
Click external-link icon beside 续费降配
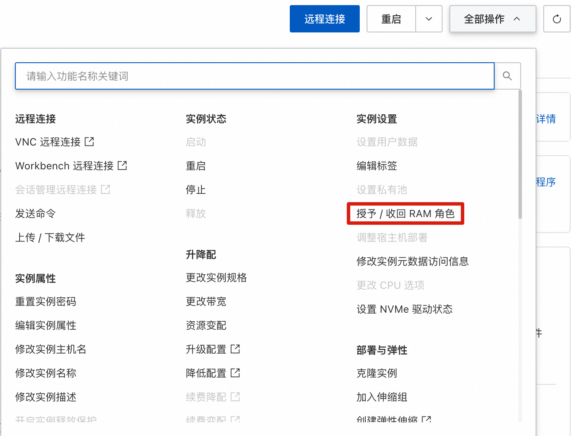[x=235, y=397]
